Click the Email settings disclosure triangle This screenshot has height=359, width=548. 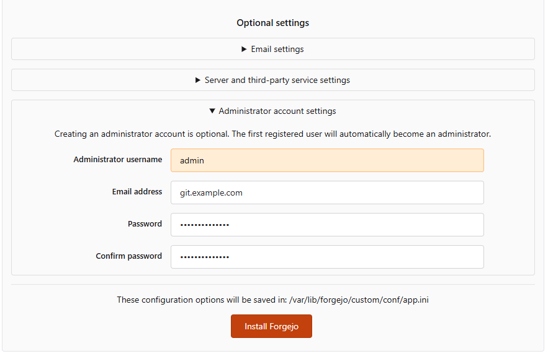tap(244, 49)
